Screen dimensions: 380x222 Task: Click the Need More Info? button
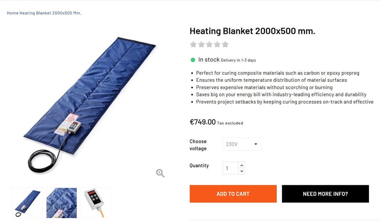[325, 194]
